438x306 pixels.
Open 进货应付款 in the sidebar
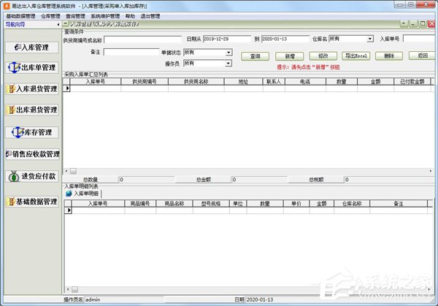(x=32, y=176)
